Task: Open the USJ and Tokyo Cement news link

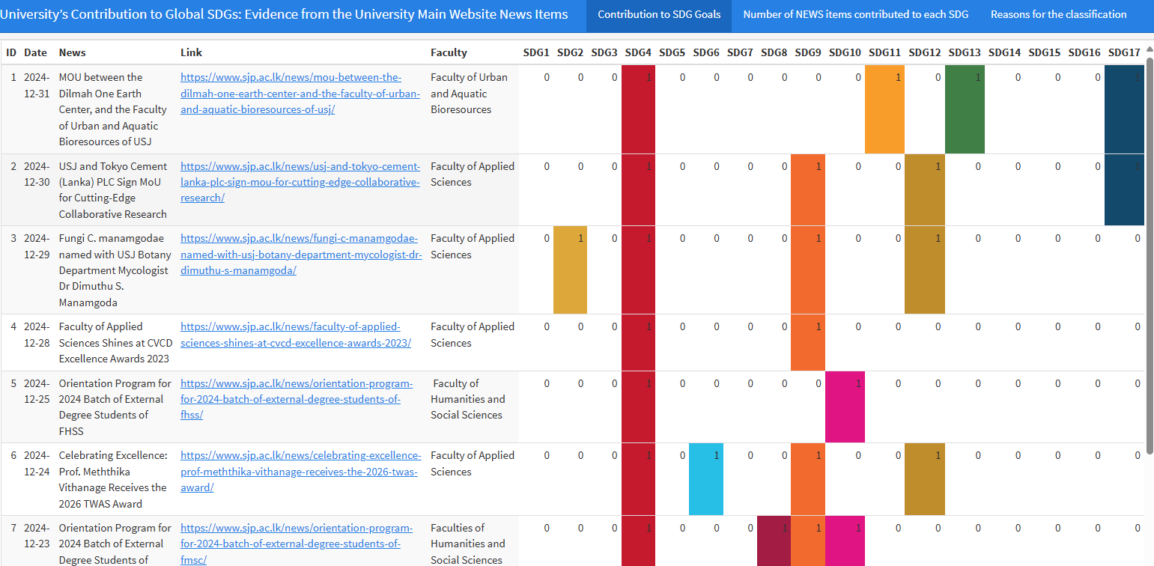Action: click(300, 182)
